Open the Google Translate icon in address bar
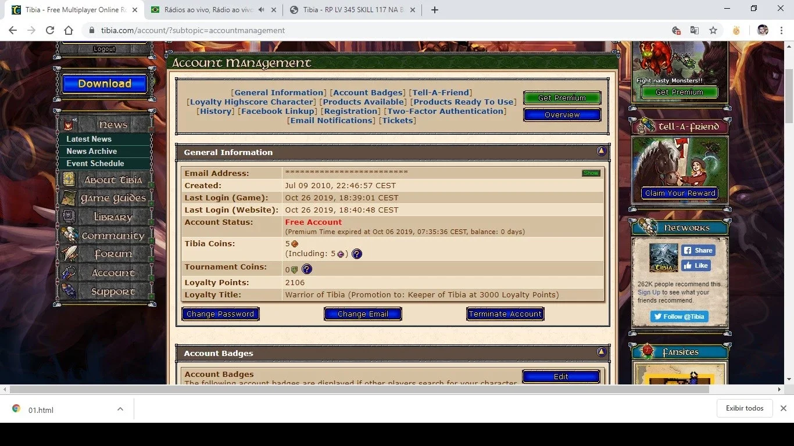This screenshot has height=446, width=794. click(x=695, y=30)
